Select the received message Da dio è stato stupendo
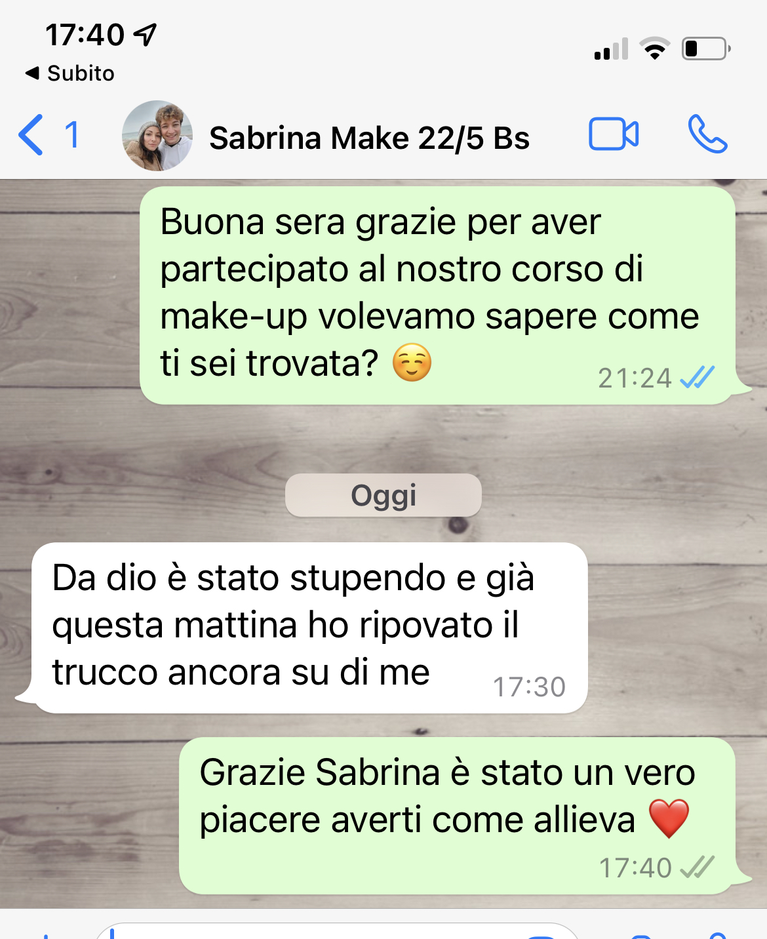Screen dimensions: 767x939 309,628
